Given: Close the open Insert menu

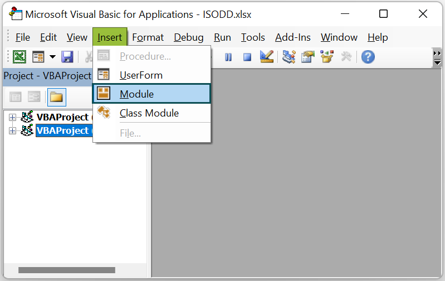Looking at the screenshot, I should (110, 37).
